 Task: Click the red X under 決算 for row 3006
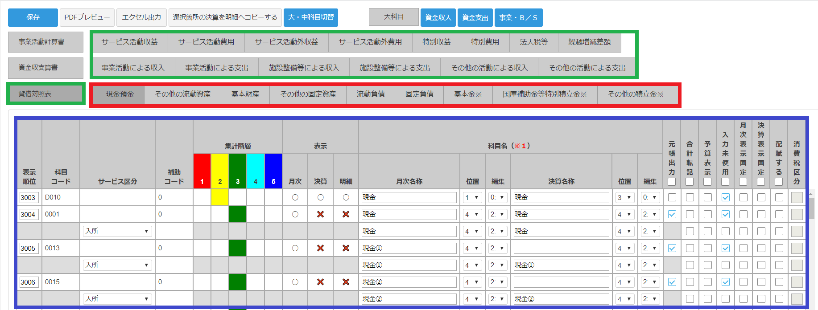pyautogui.click(x=320, y=282)
